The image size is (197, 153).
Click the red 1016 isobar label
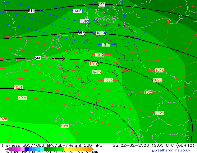pos(94,64)
